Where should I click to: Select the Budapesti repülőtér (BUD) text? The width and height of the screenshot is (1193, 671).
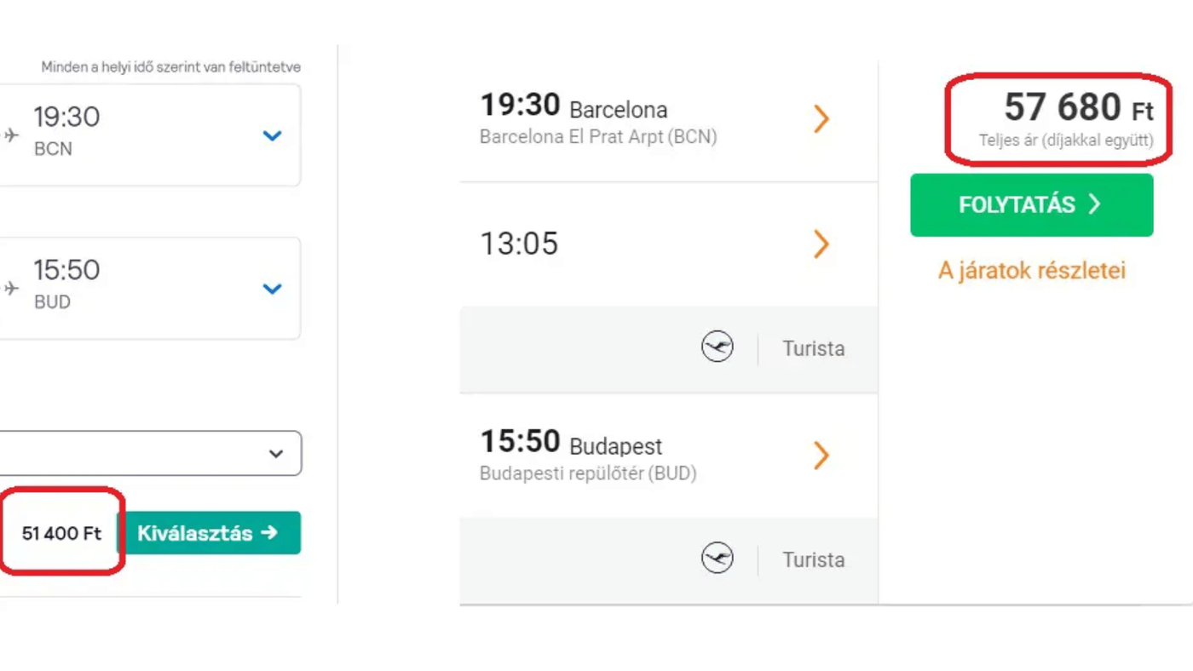click(588, 474)
